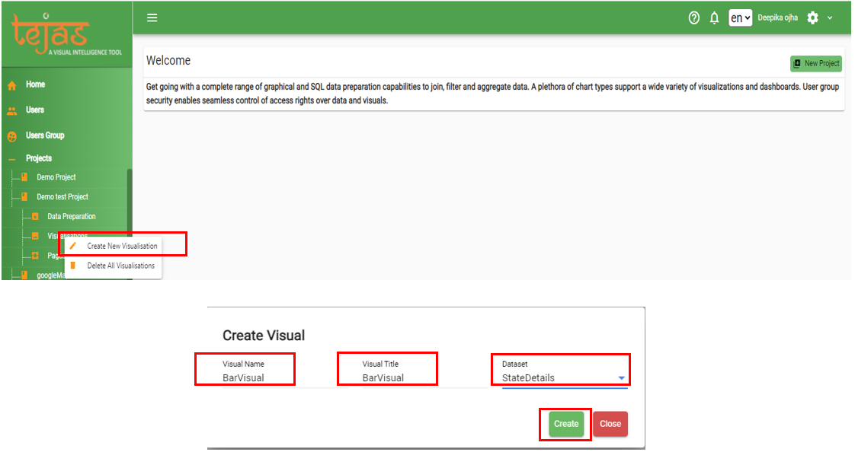The width and height of the screenshot is (855, 452).
Task: Click the Users icon in the sidebar
Action: tap(14, 110)
